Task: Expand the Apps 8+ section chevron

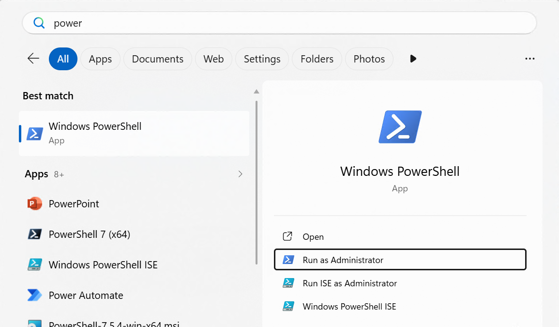Action: (x=240, y=174)
